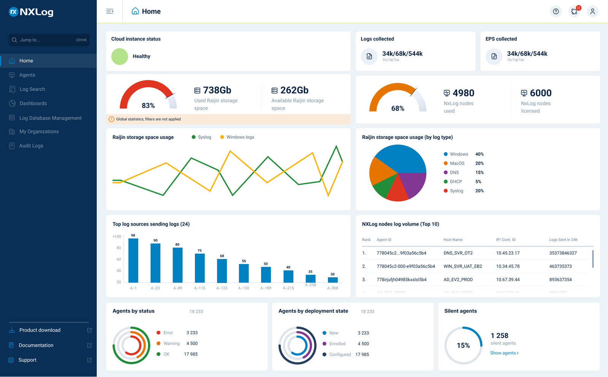Image resolution: width=608 pixels, height=377 pixels.
Task: Click external link icon beside Product download
Action: click(89, 330)
